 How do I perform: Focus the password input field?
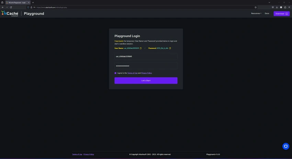point(146,66)
